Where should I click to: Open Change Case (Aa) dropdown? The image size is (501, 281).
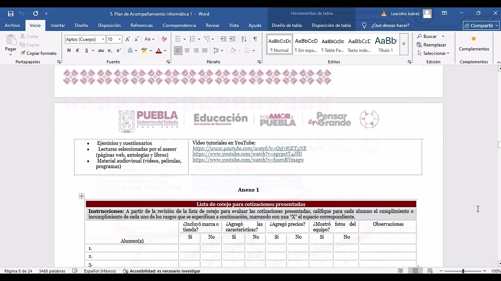pos(149,39)
